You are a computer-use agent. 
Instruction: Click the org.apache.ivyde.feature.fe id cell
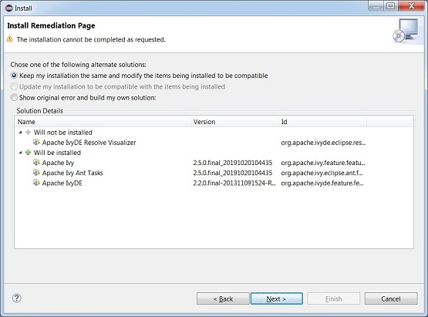(322, 183)
